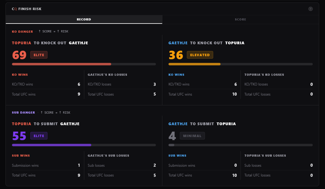Click the 'Total UFC wins' row under Gaethje's SUB WINS

(202, 175)
